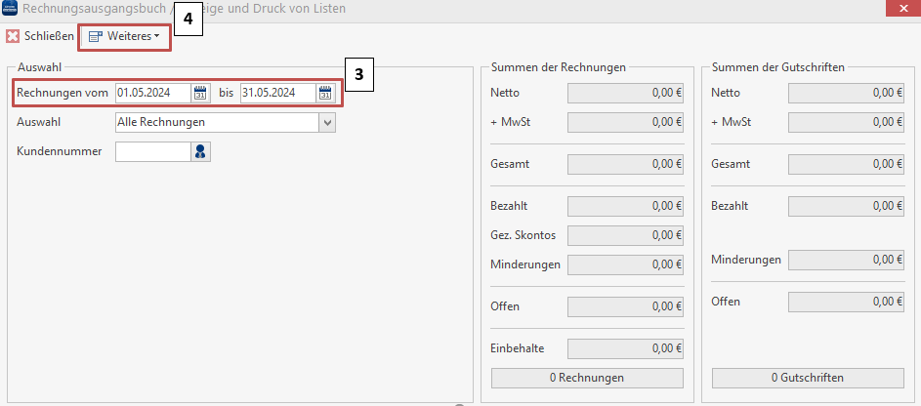Open customer search next to Kundennummer

click(200, 151)
